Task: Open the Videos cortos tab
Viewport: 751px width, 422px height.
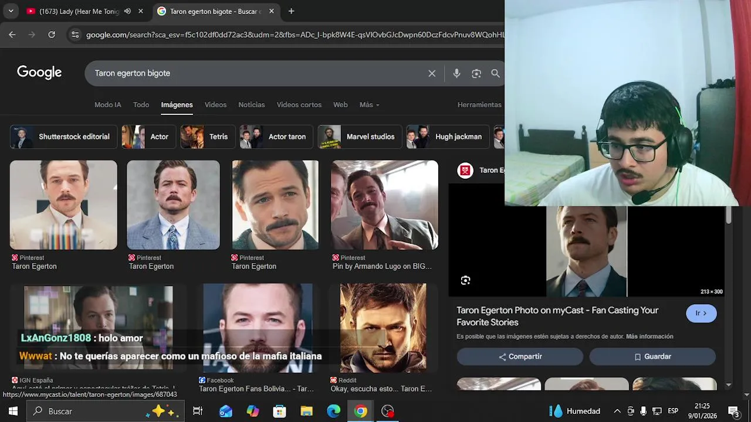Action: tap(299, 104)
